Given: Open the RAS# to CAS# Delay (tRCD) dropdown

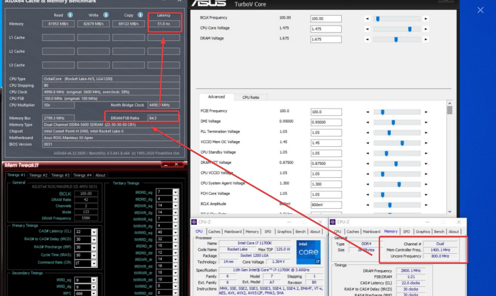Looking at the screenshot, I should (x=94, y=240).
